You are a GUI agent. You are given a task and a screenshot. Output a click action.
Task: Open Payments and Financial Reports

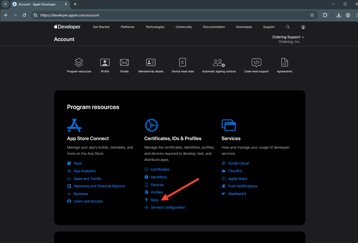[x=99, y=186]
